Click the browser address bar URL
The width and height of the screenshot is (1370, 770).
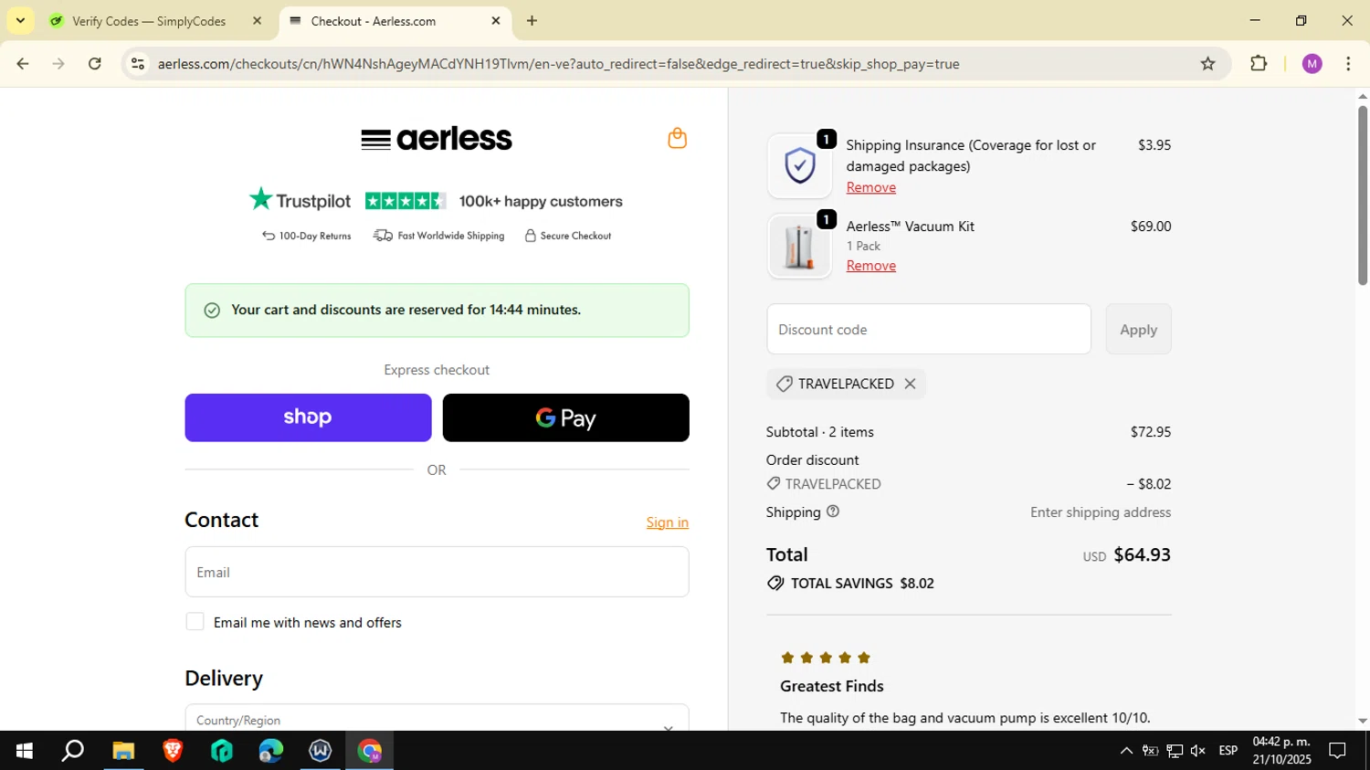click(558, 64)
